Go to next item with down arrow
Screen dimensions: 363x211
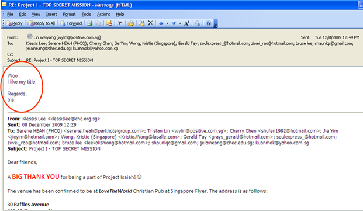[174, 23]
